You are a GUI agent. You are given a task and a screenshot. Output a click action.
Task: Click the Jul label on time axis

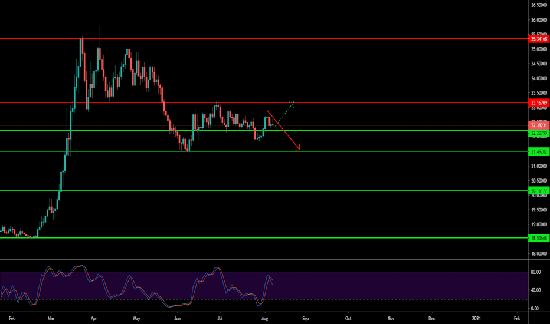click(220, 318)
